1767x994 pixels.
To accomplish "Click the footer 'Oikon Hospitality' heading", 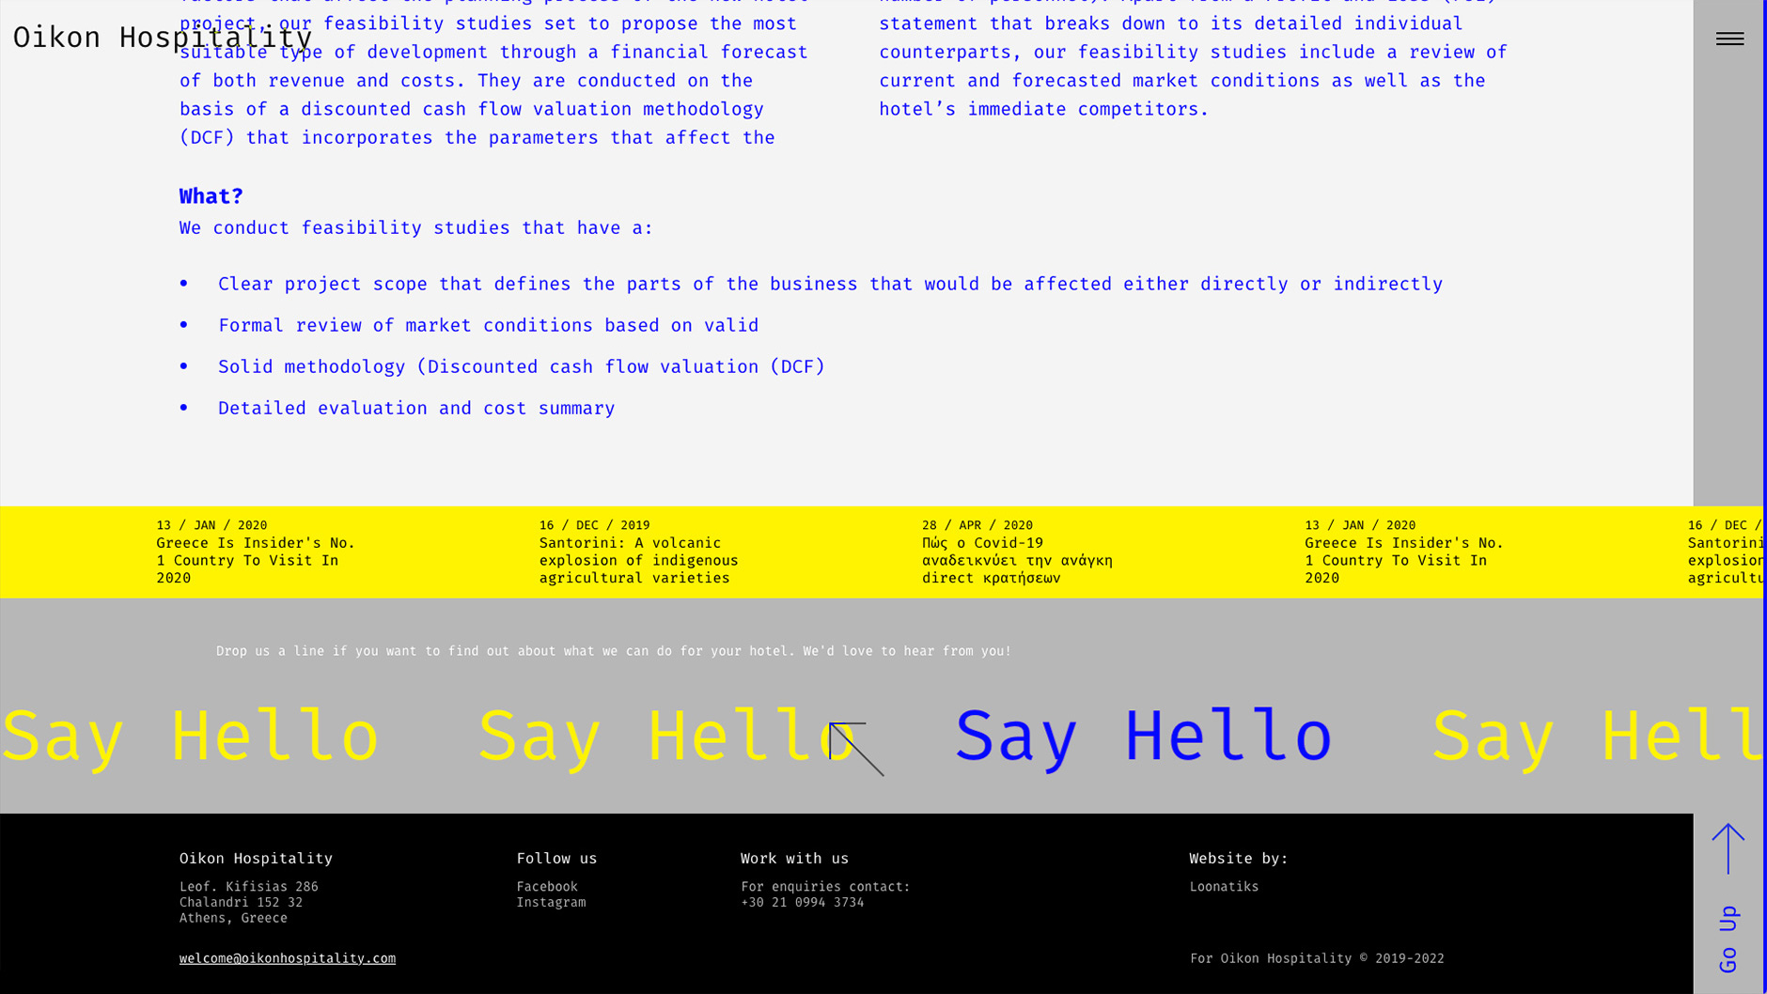I will [256, 858].
